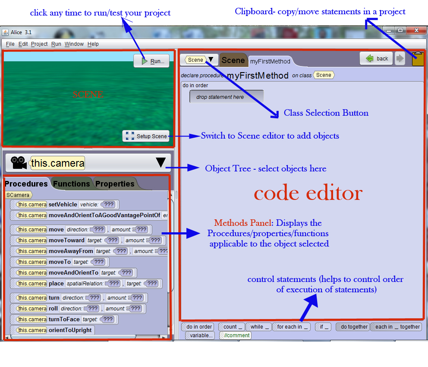
Task: Click the Clipboard icon at top right
Action: 417,59
